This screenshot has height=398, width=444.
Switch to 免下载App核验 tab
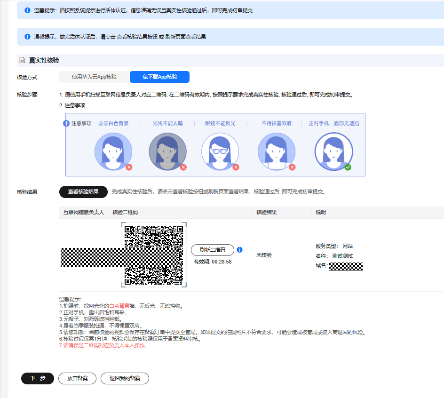pos(160,77)
